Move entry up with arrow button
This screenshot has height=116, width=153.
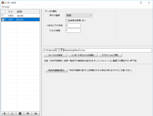point(28,113)
